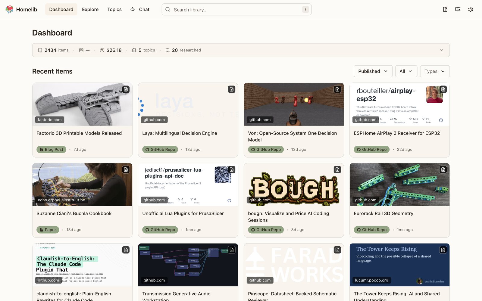This screenshot has width=482, height=301.
Task: Go to the Topics tab
Action: click(x=114, y=9)
